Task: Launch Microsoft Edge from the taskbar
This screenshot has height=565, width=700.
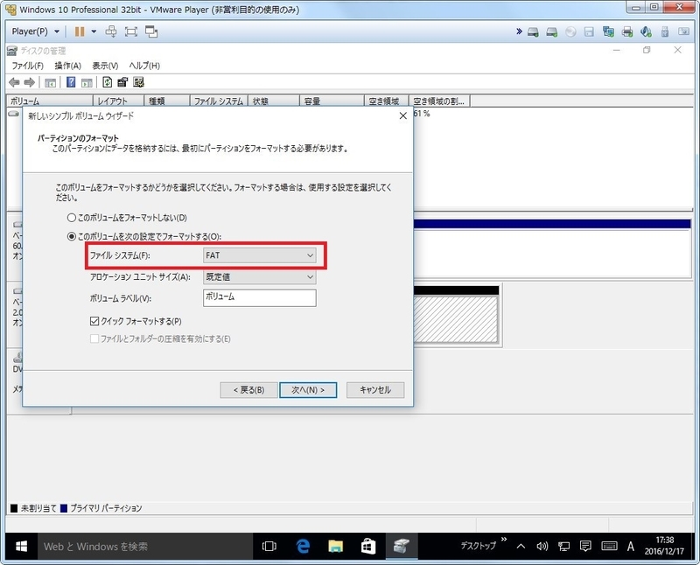Action: click(303, 547)
